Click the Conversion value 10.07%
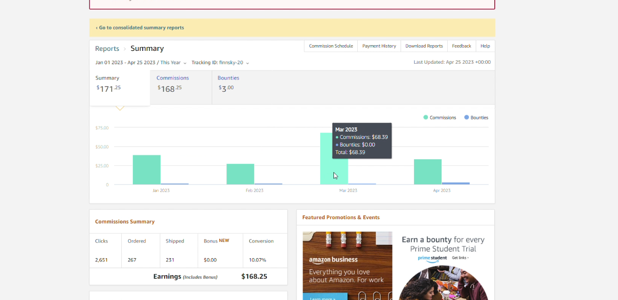618x300 pixels. click(257, 260)
